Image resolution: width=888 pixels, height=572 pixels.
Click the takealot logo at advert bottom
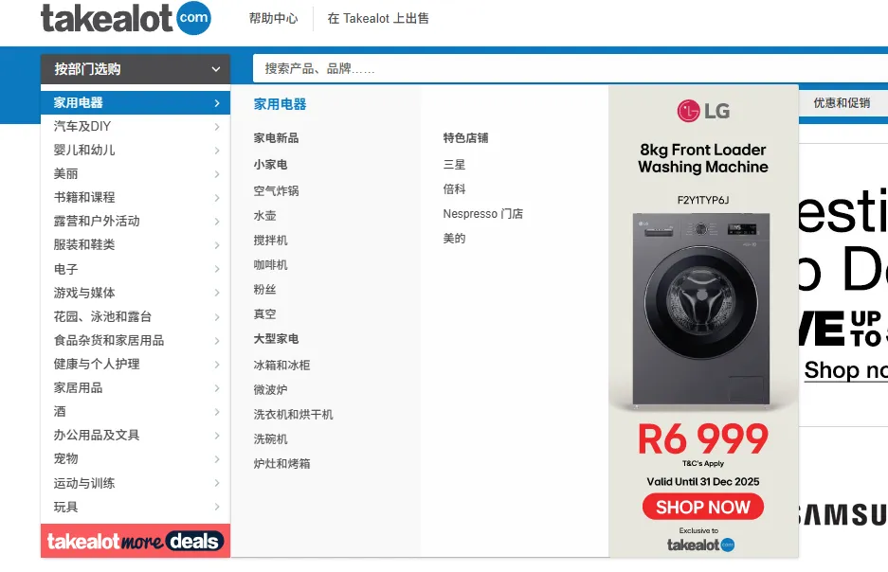point(701,545)
